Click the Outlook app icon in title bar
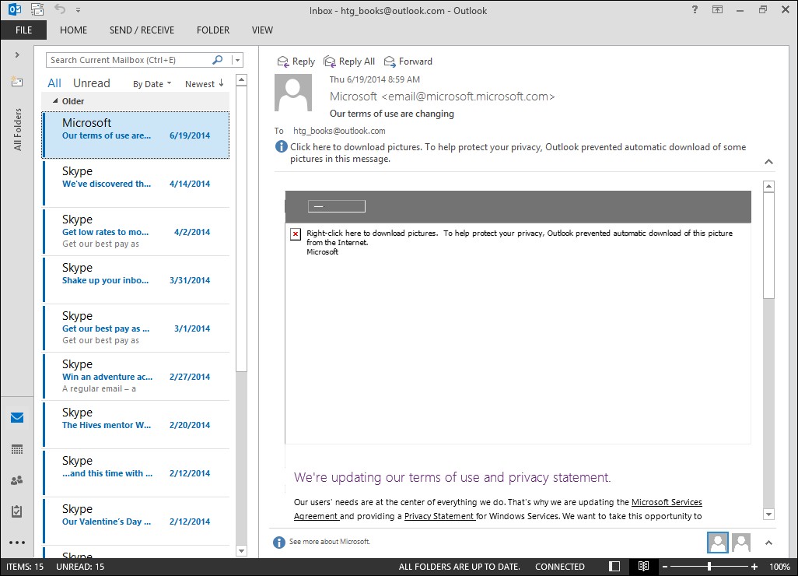The width and height of the screenshot is (798, 576). tap(14, 9)
